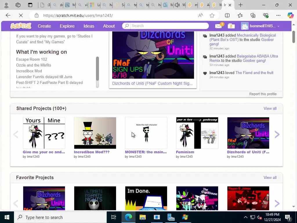Image resolution: width=297 pixels, height=223 pixels.
Task: Show next Favorite Projects with right arrow
Action: pos(277,204)
